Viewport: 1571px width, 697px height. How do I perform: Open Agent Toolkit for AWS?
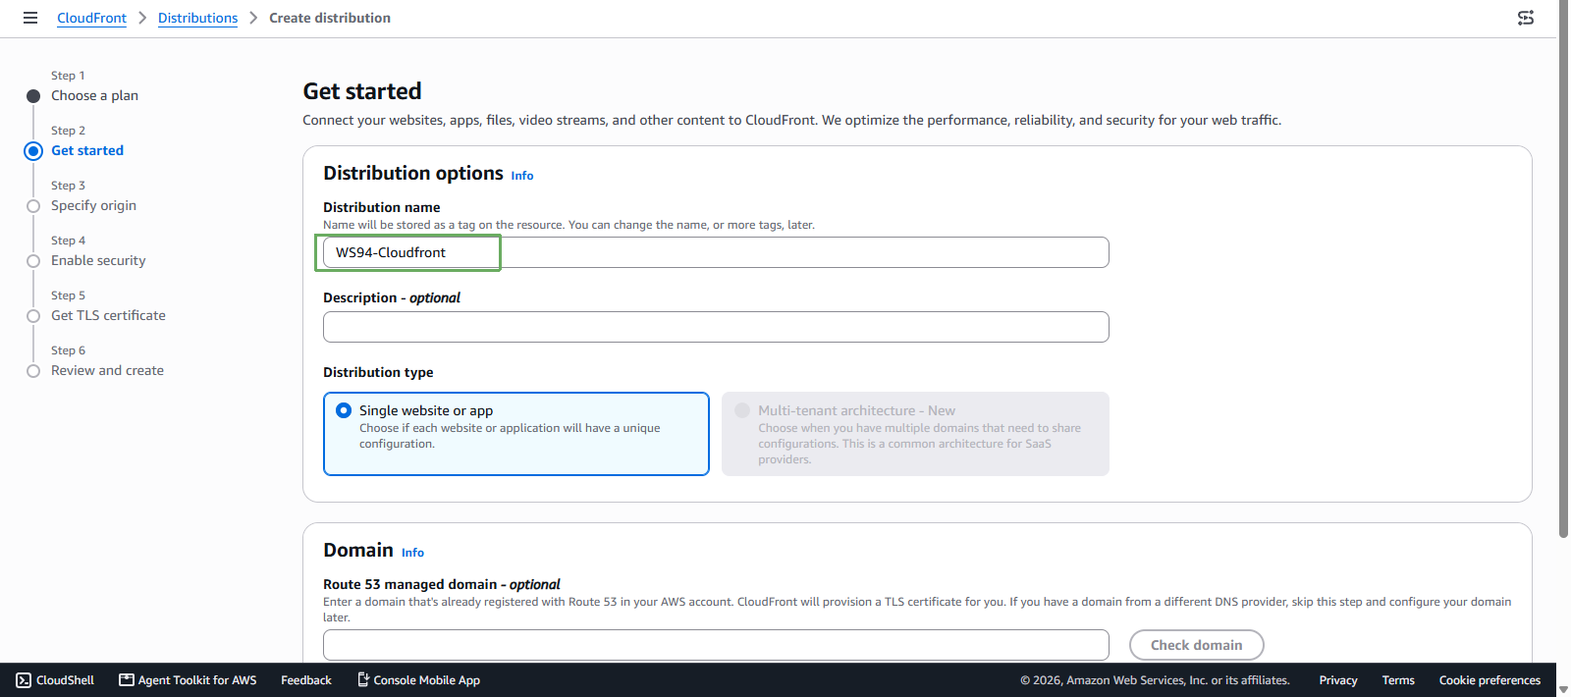pos(188,680)
